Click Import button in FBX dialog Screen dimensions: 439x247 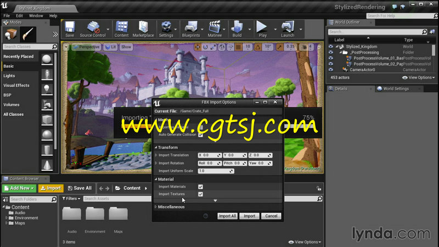[x=249, y=216]
